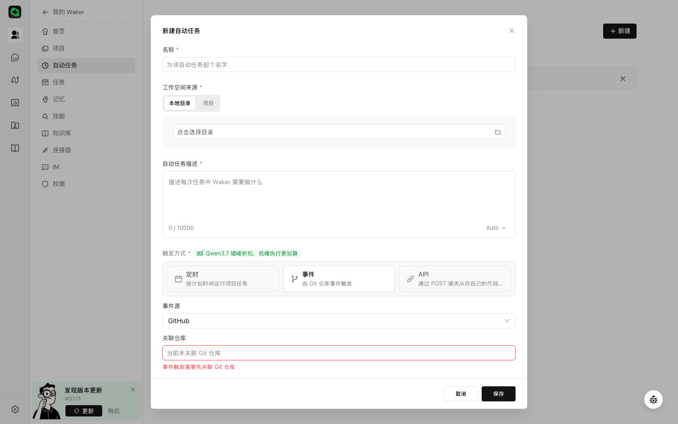Close the 新建自动任务 dialog

tap(512, 31)
